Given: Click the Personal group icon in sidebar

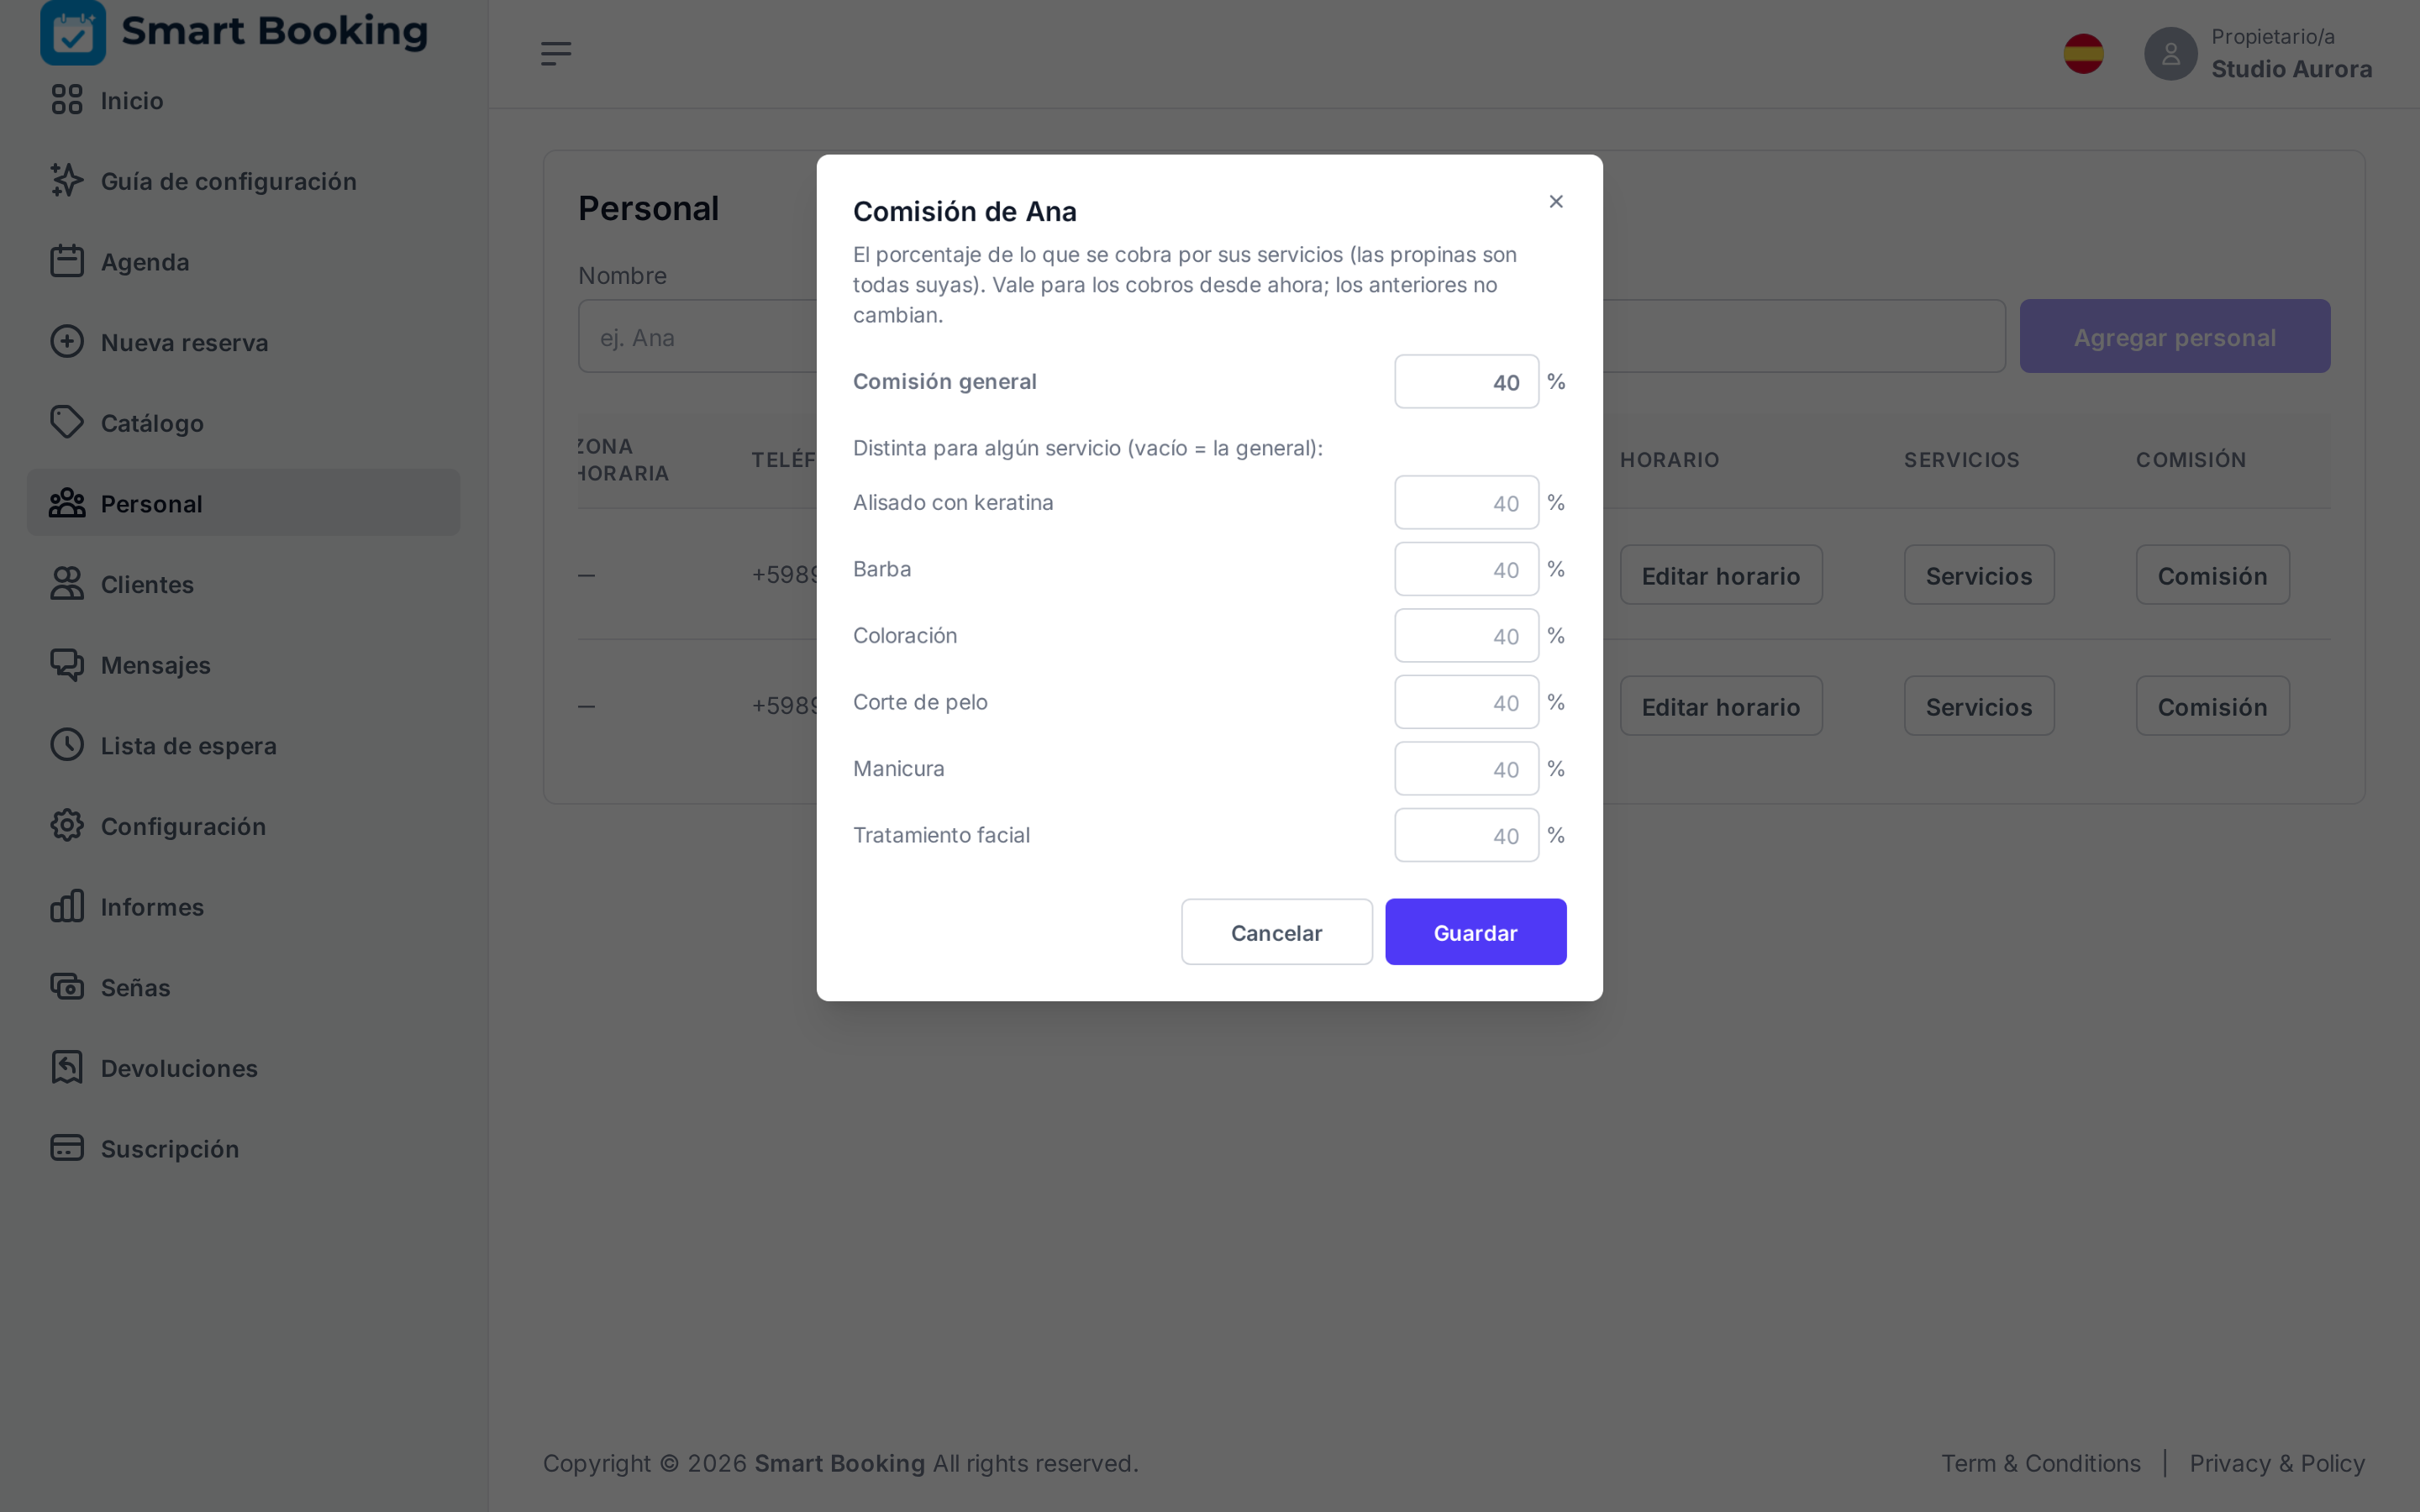Looking at the screenshot, I should pyautogui.click(x=67, y=503).
